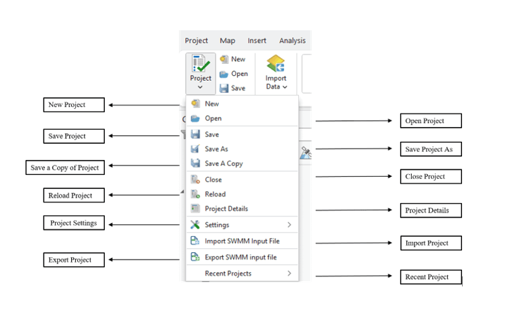
Task: Click the Save disk icon in the menu
Action: 195,134
